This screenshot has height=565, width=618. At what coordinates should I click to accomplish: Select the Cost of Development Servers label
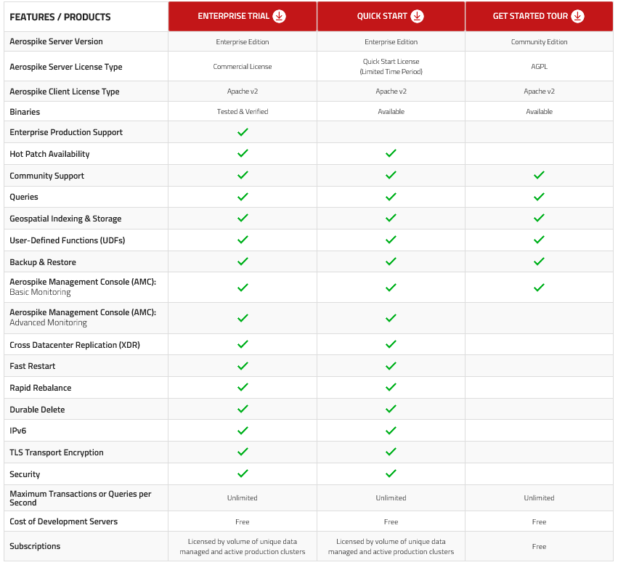(63, 521)
